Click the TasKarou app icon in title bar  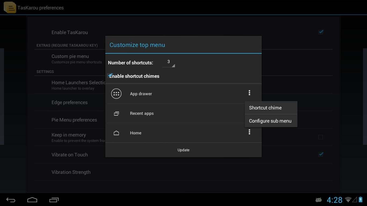click(10, 8)
